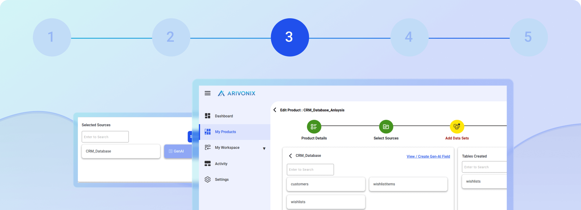
Task: Jump to step 2 in the top stepper
Action: point(171,37)
